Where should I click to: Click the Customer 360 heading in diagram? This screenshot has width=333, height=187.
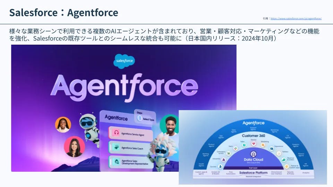(253, 136)
